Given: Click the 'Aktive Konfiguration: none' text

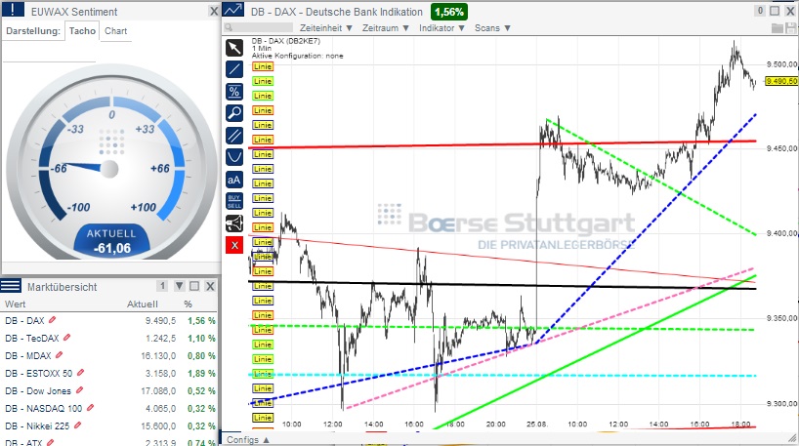Looking at the screenshot, I should 297,56.
